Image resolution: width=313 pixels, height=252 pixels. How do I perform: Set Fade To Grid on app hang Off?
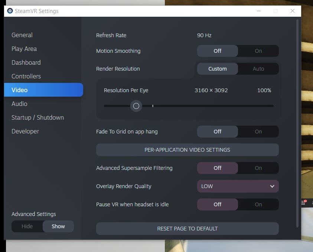click(x=217, y=132)
